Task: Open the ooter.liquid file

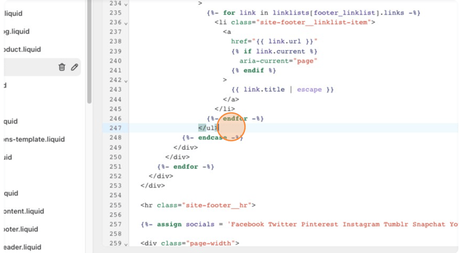Action: coord(21,229)
